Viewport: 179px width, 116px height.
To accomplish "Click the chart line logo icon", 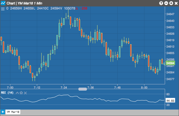I will coord(3,3).
